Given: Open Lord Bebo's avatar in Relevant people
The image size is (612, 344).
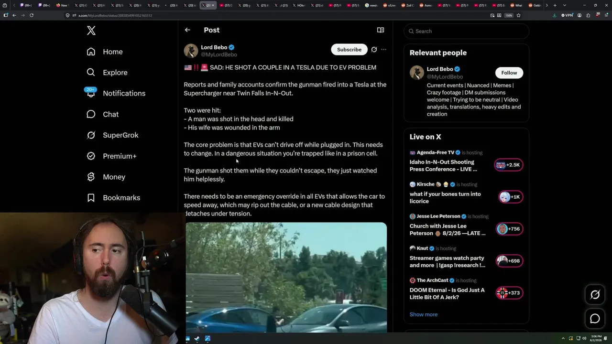Looking at the screenshot, I should (x=416, y=73).
